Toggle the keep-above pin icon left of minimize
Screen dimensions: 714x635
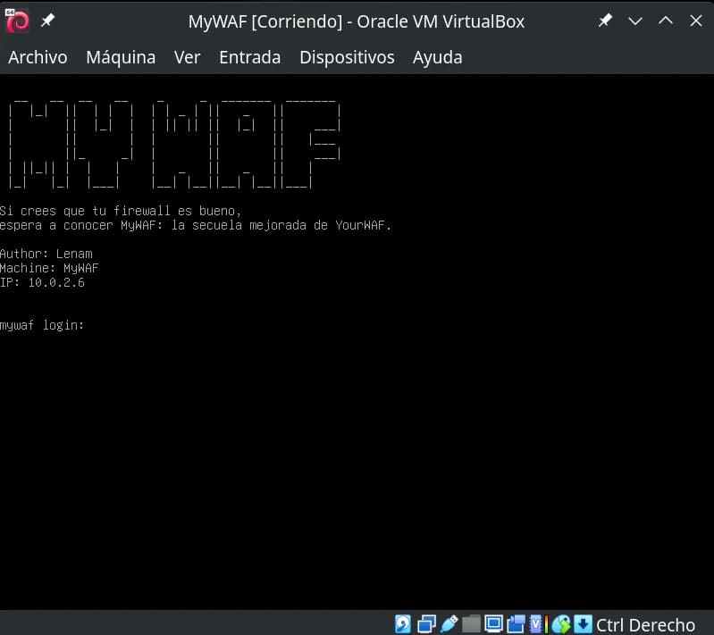pos(605,20)
